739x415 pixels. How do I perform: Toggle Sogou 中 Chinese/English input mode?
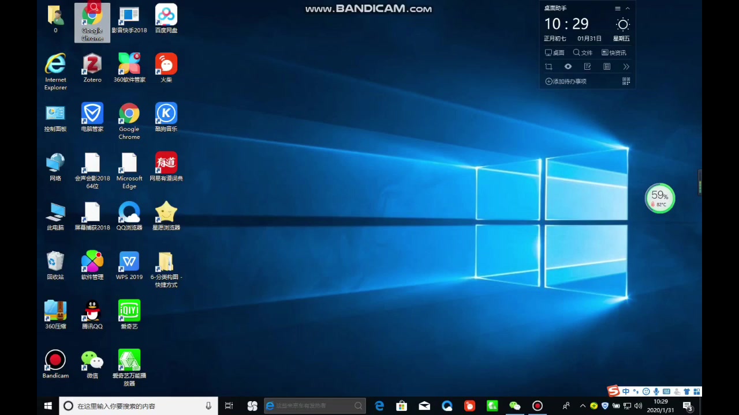tap(626, 391)
